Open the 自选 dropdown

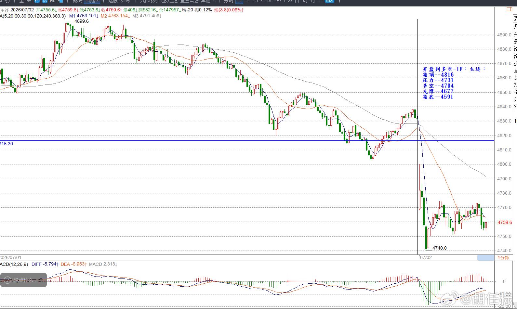(x=92, y=1)
